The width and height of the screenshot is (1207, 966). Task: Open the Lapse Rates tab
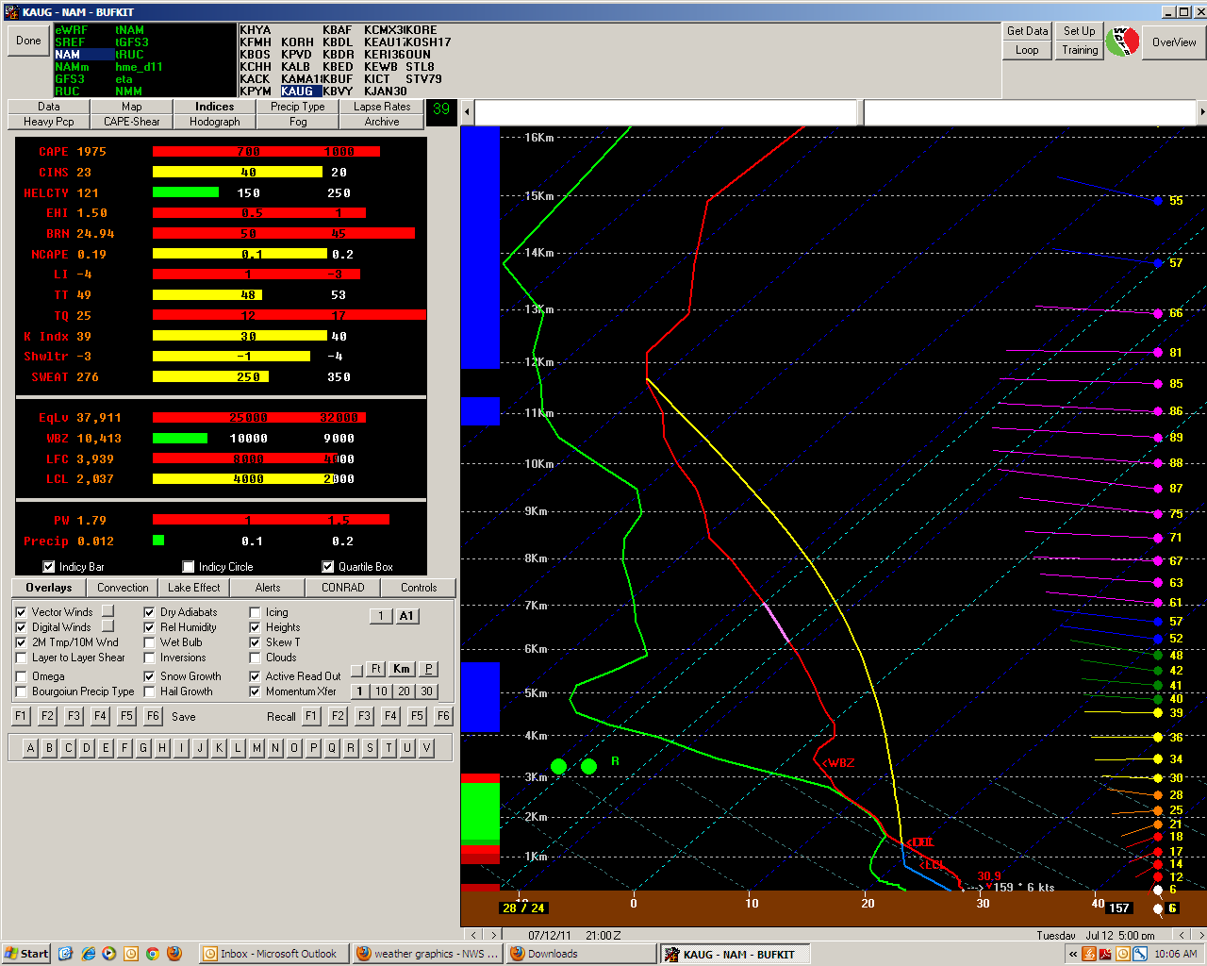pos(382,107)
